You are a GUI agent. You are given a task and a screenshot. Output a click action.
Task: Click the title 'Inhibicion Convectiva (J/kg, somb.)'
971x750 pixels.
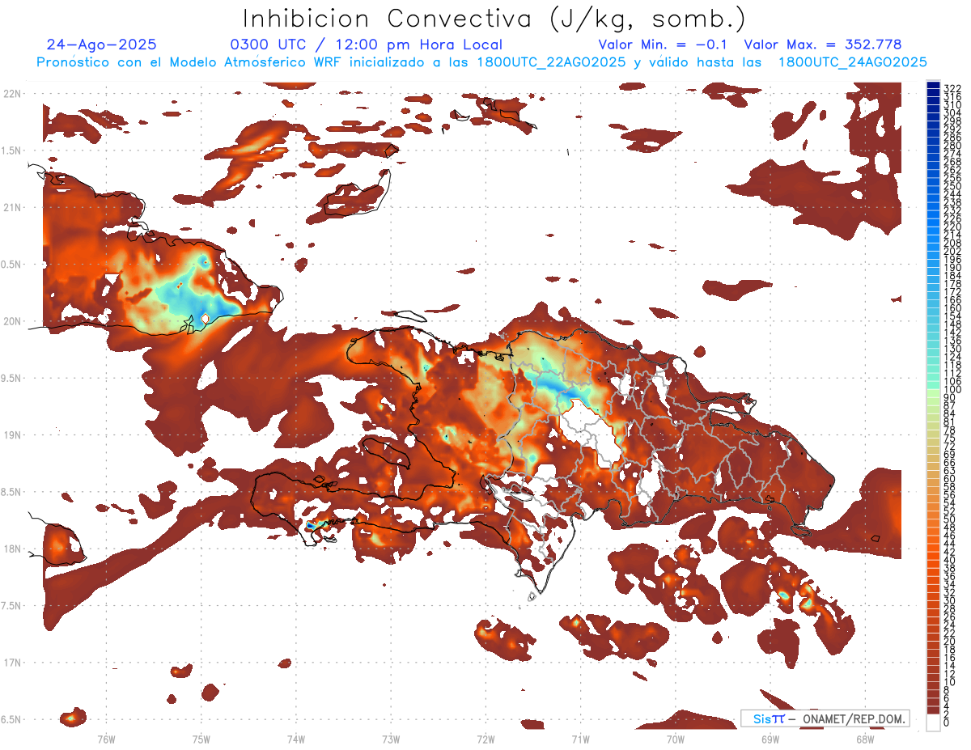point(494,19)
